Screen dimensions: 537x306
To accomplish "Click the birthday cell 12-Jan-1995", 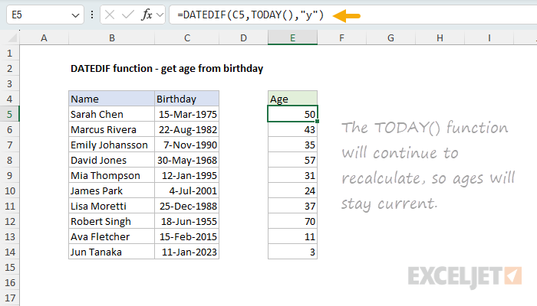I will tap(186, 175).
